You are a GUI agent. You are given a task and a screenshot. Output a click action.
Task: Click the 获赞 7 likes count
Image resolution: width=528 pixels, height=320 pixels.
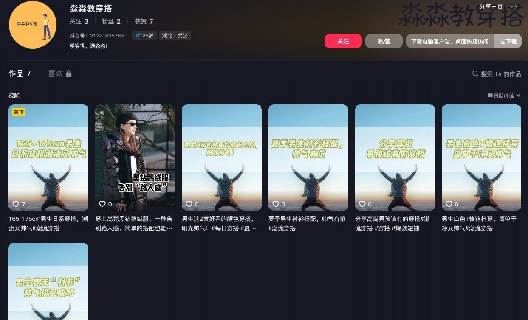click(x=144, y=21)
